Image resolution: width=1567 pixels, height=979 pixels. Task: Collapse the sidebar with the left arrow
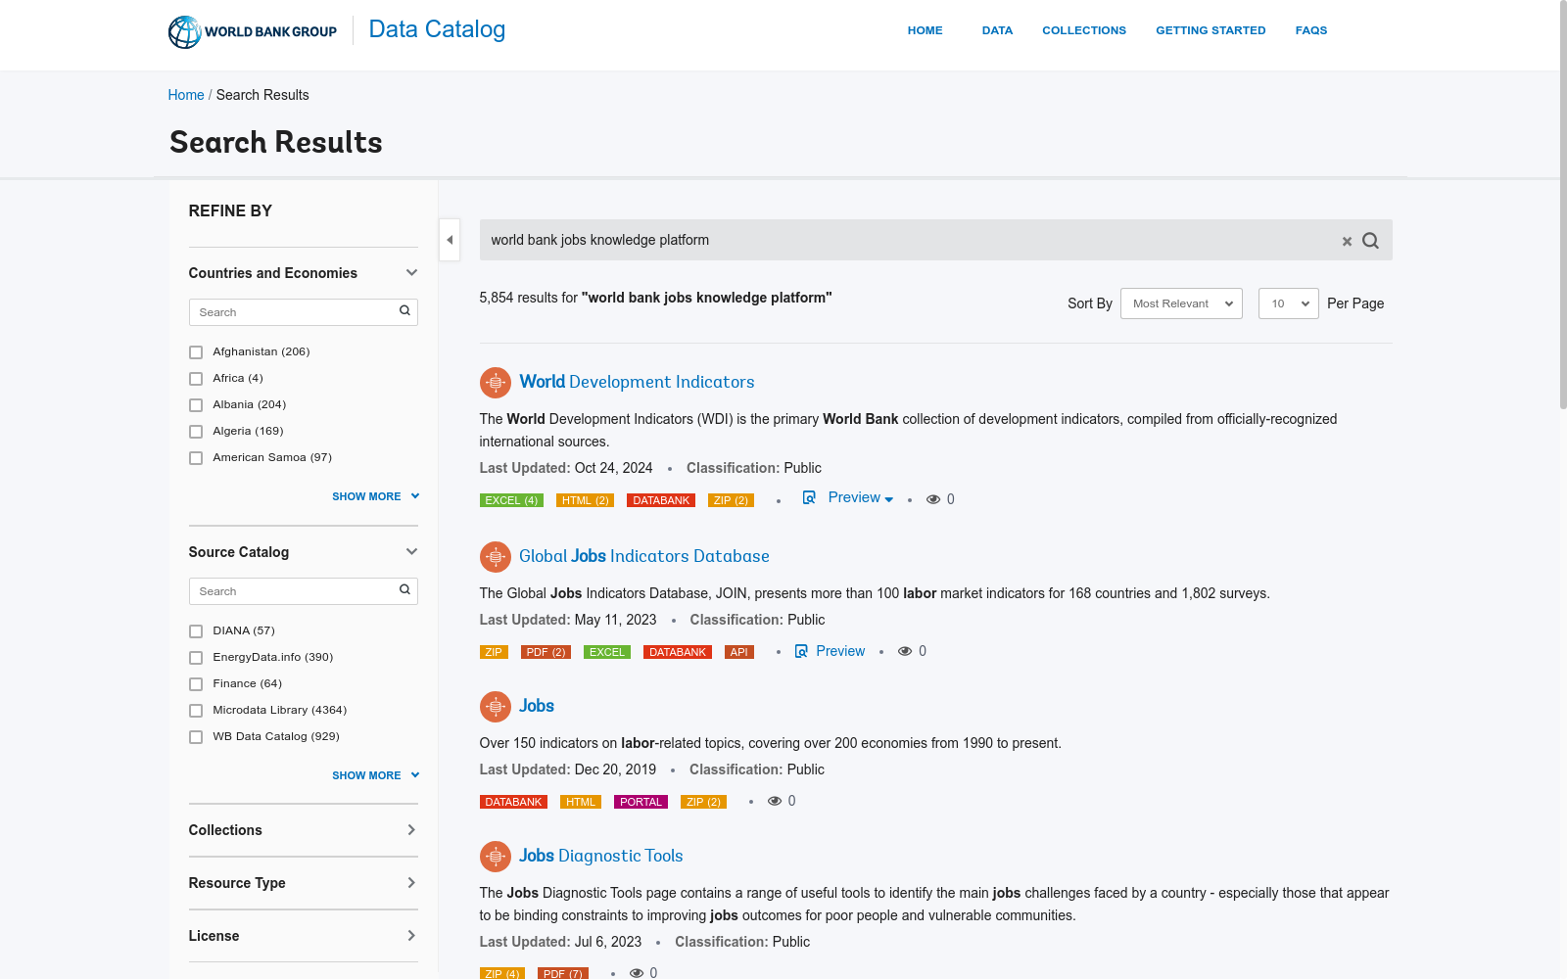pyautogui.click(x=450, y=240)
